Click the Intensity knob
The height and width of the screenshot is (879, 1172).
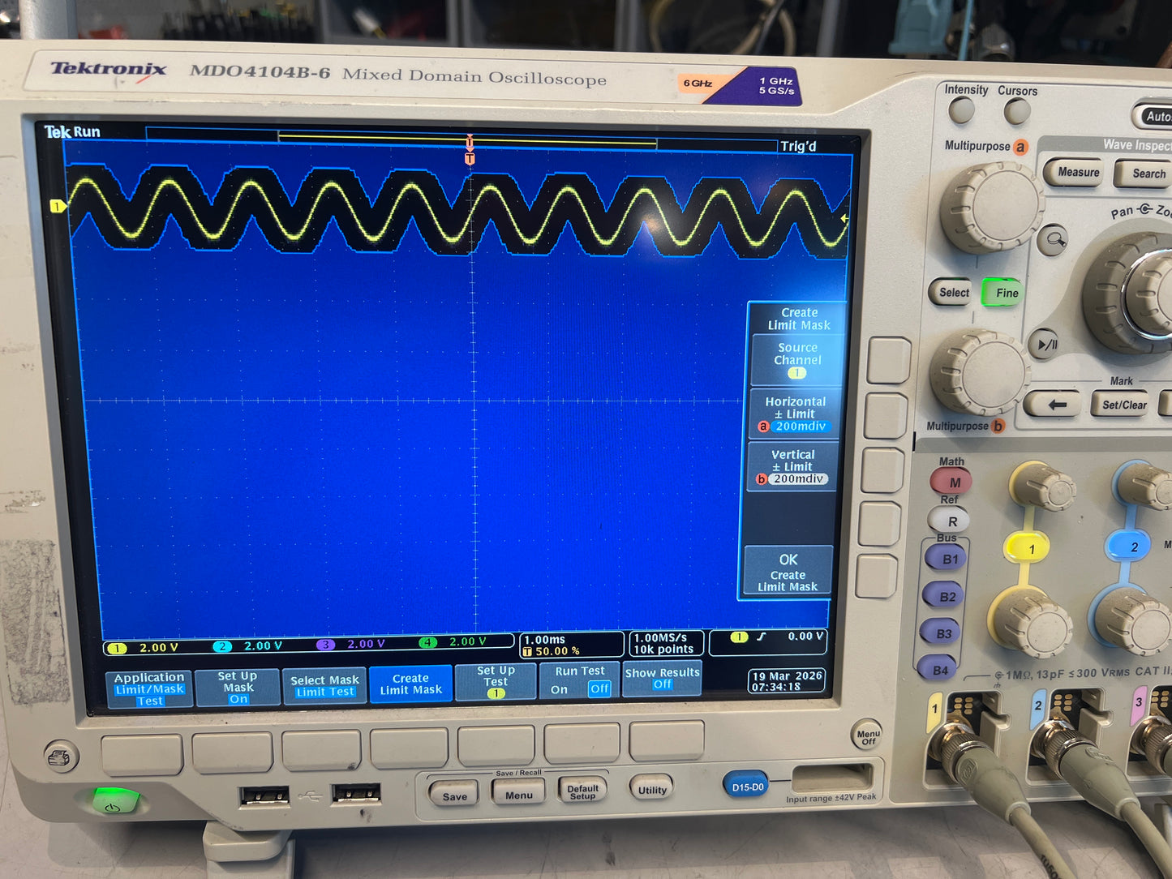961,109
